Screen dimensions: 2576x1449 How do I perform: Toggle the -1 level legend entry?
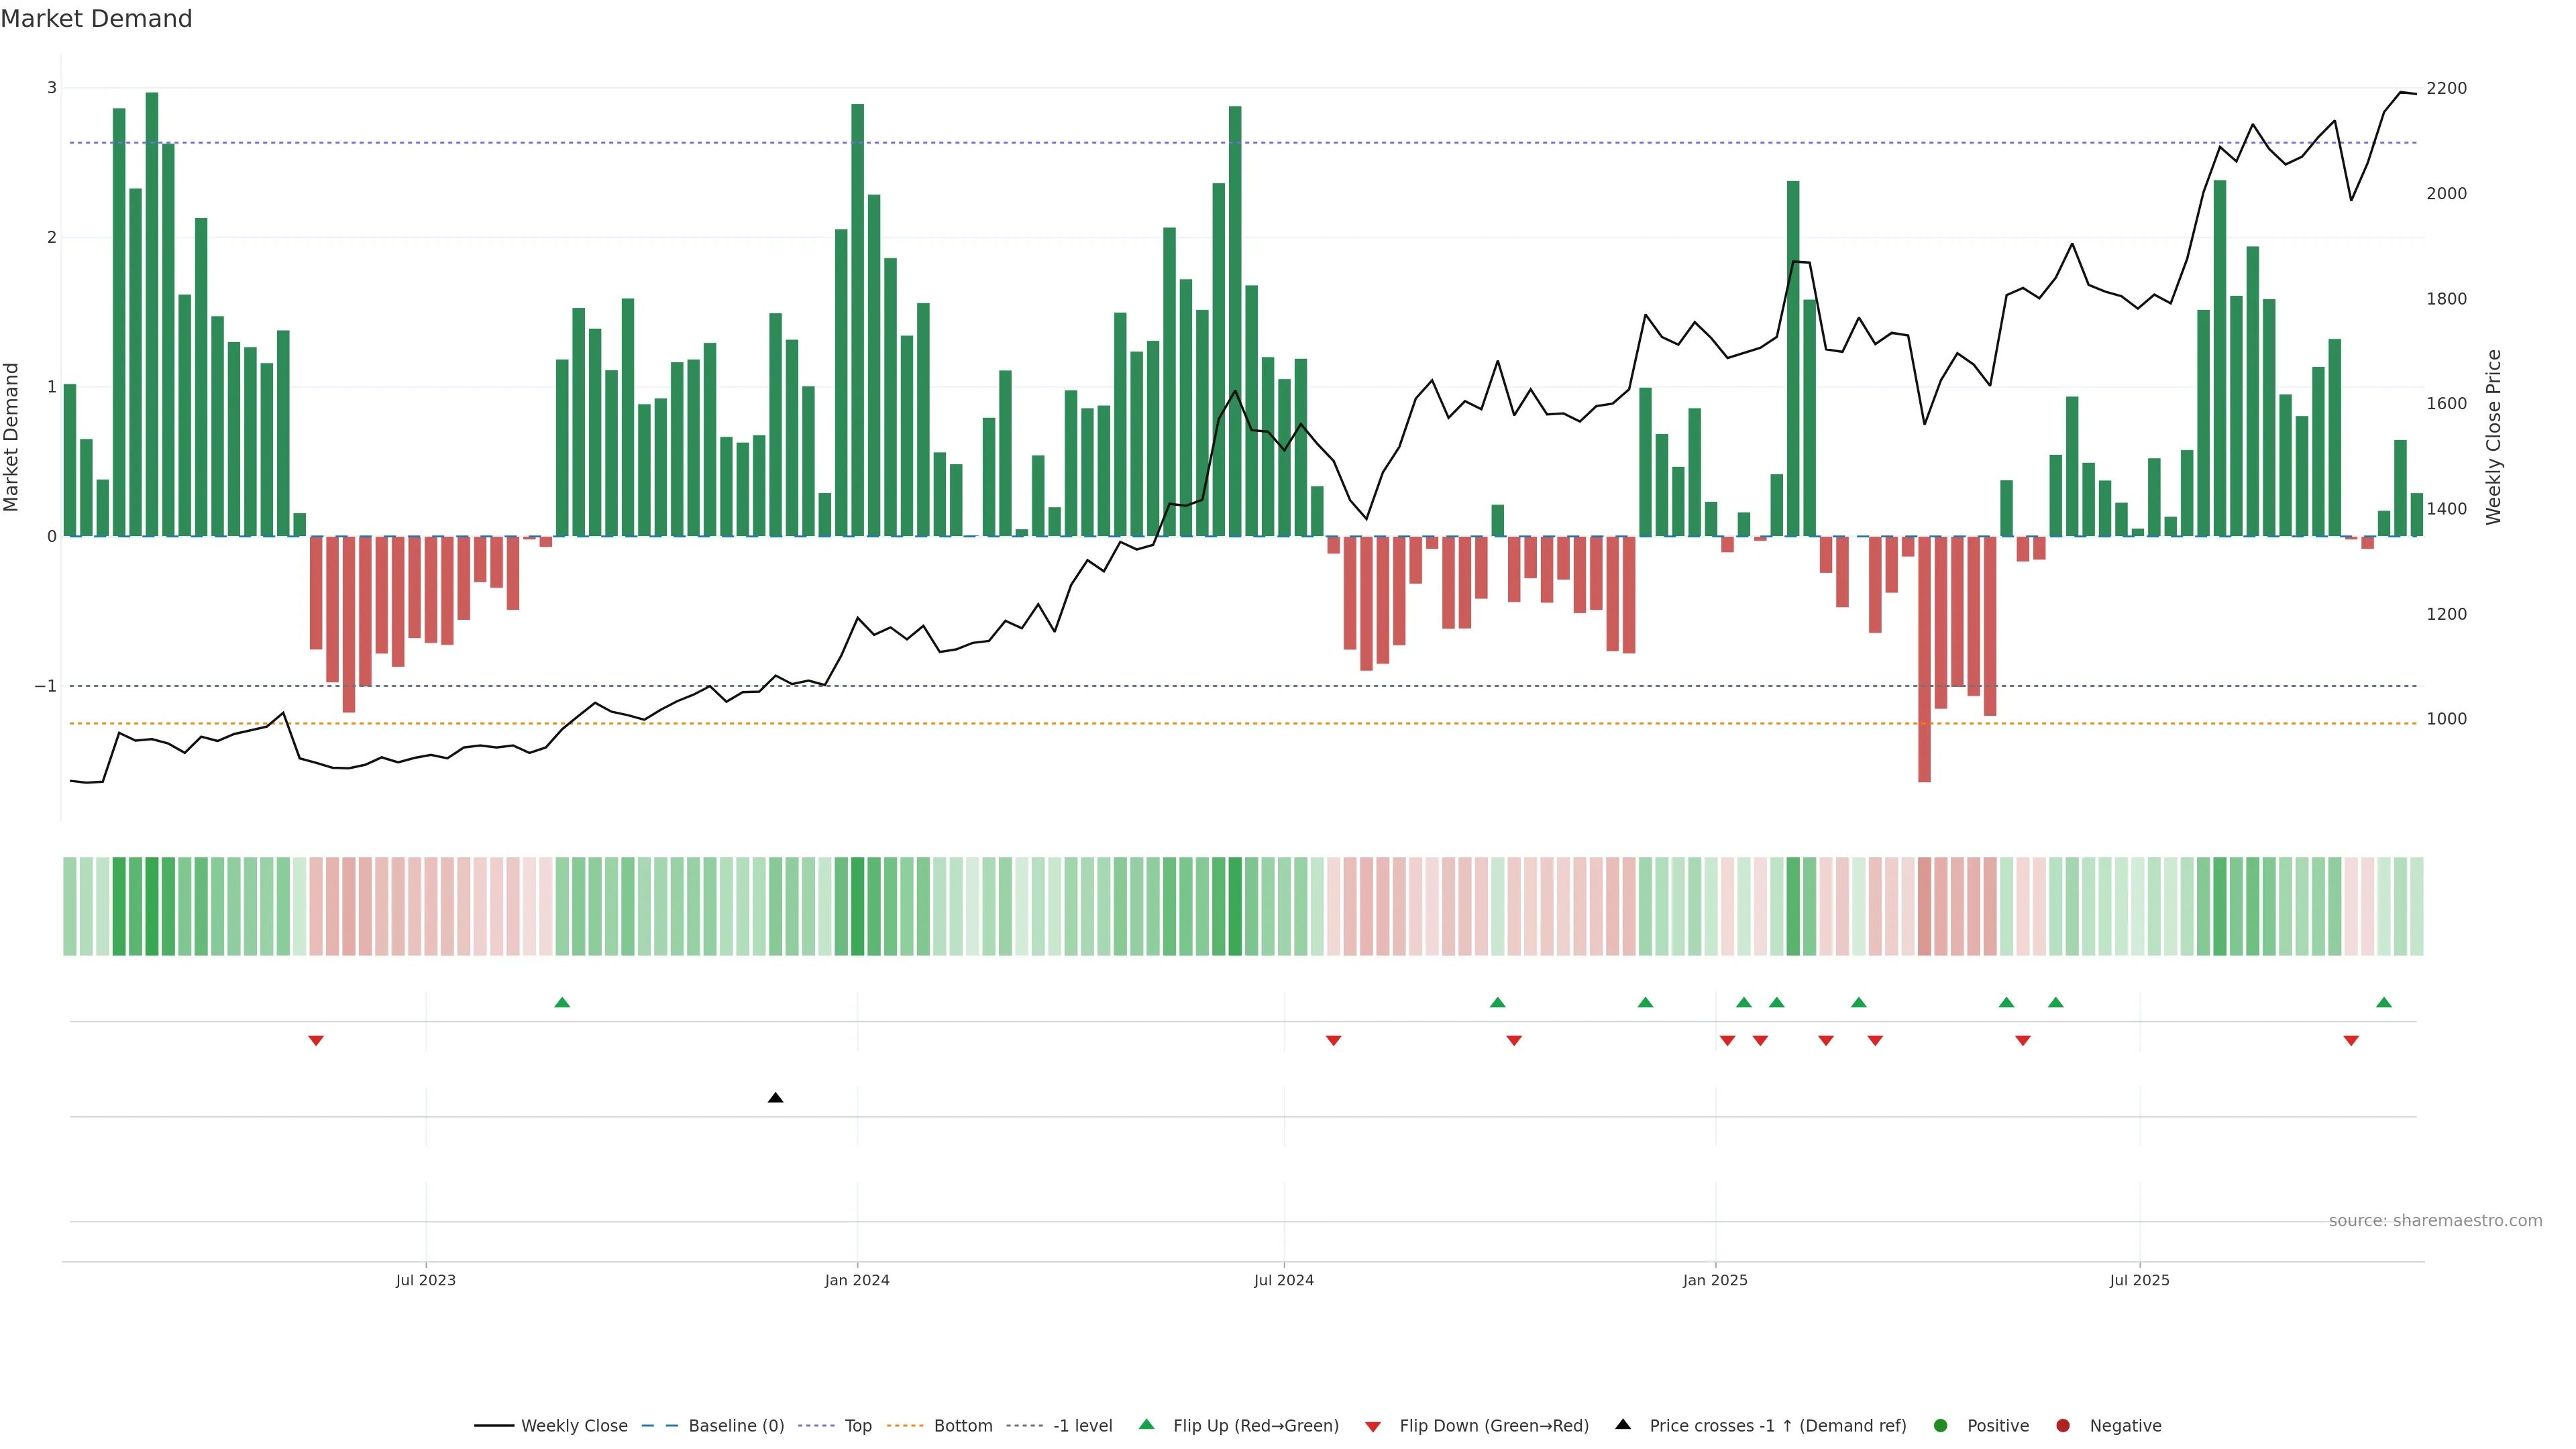pos(1082,1426)
